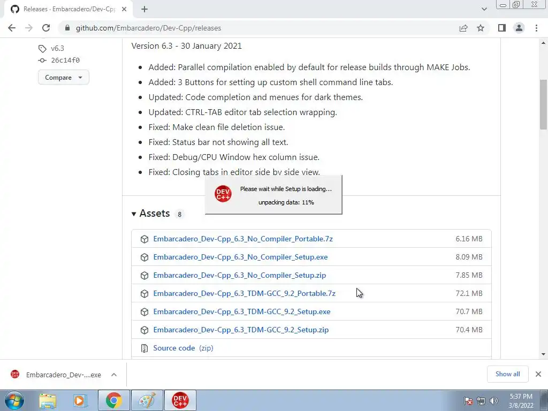Viewport: 548px width, 411px height.
Task: Click the v6.3 tag icon
Action: (42, 49)
